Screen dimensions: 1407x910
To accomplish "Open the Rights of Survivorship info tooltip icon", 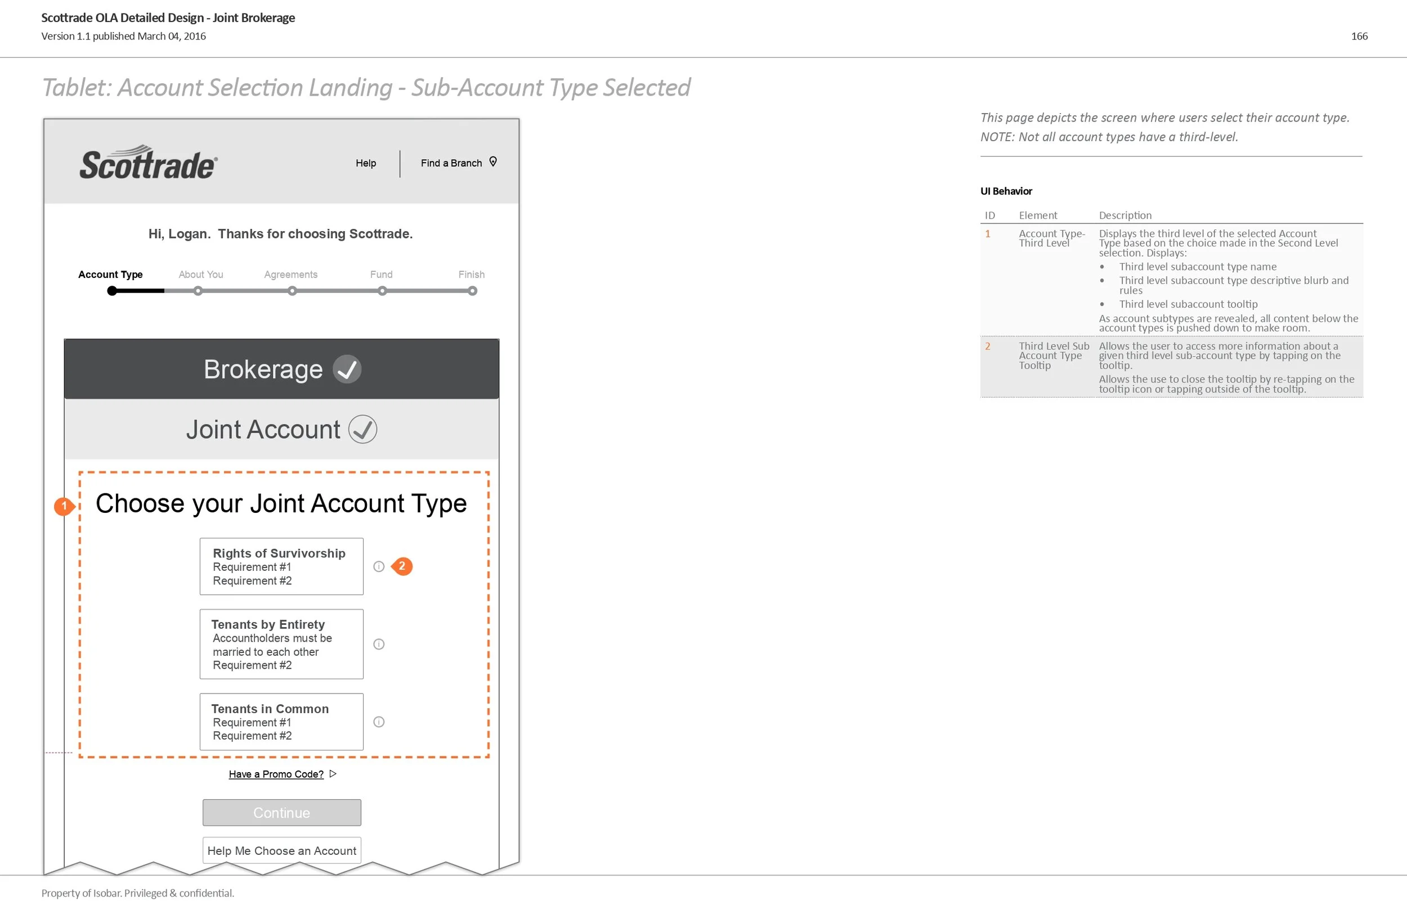I will 379,566.
